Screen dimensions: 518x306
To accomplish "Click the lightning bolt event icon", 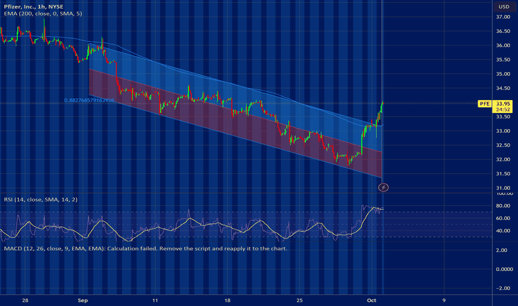I will pyautogui.click(x=383, y=187).
